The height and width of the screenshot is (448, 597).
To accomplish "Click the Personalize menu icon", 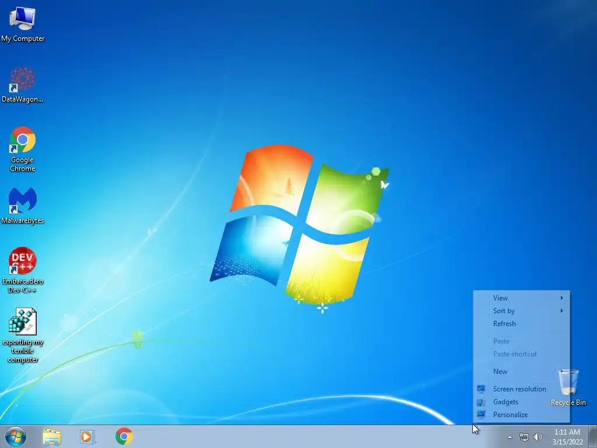I will click(481, 415).
